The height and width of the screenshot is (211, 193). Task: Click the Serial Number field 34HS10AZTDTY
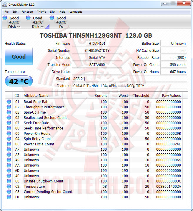coord(97,51)
